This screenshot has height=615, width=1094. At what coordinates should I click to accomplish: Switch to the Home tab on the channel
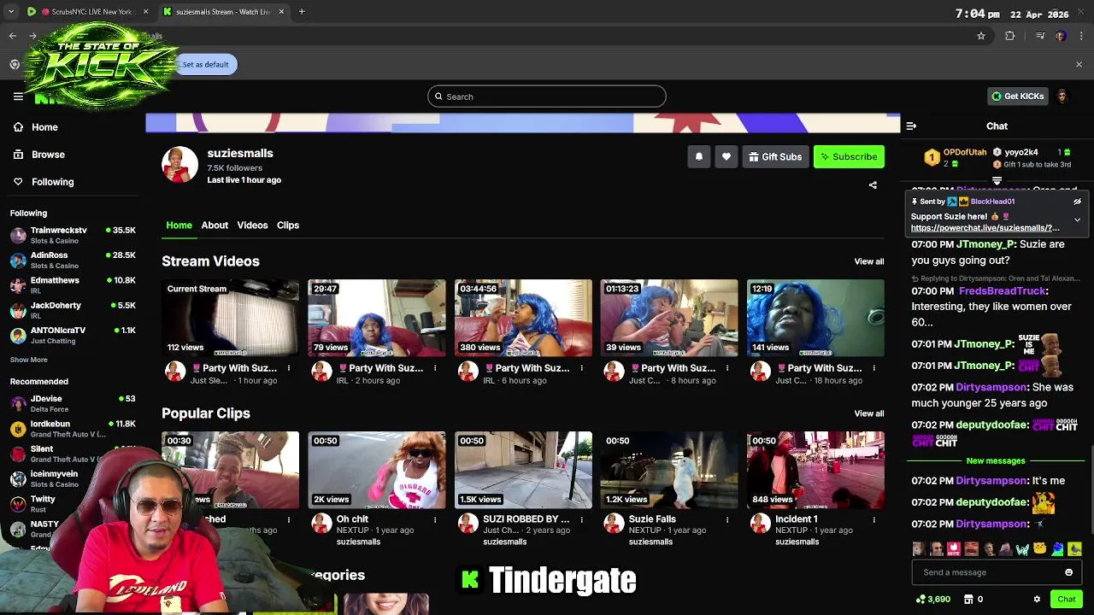[179, 225]
